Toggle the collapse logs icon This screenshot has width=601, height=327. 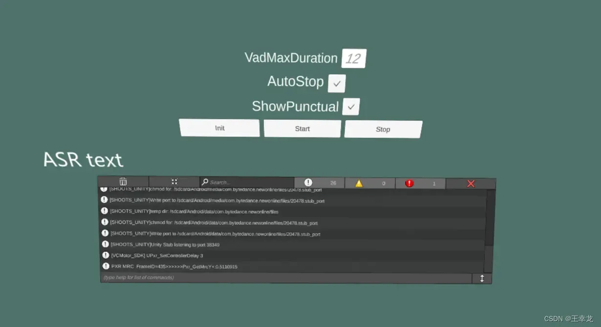click(x=174, y=181)
